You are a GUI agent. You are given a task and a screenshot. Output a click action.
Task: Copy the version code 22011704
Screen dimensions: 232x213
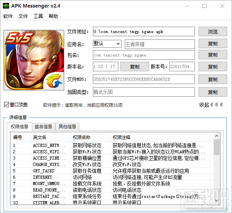point(213,66)
